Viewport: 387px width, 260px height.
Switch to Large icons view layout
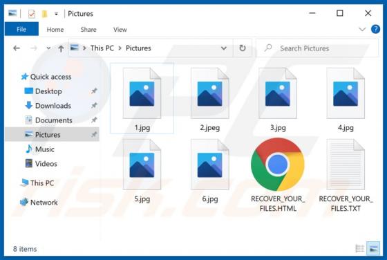tap(374, 248)
